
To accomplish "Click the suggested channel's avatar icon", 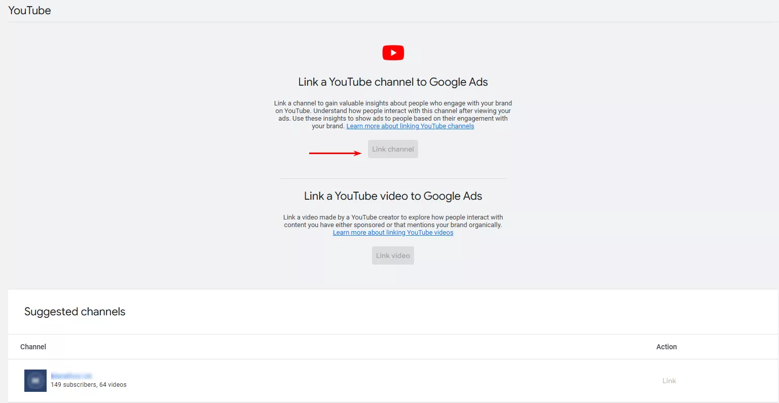I will coord(35,380).
